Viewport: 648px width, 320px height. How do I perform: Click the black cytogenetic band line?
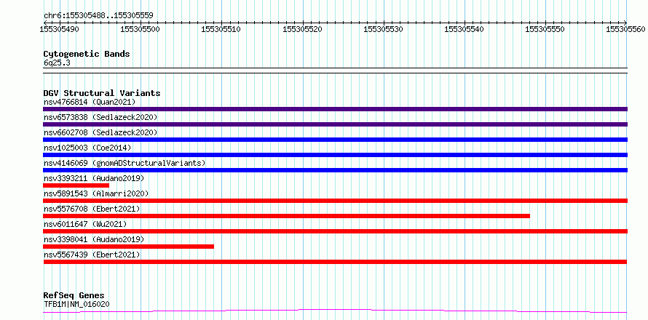pyautogui.click(x=335, y=71)
